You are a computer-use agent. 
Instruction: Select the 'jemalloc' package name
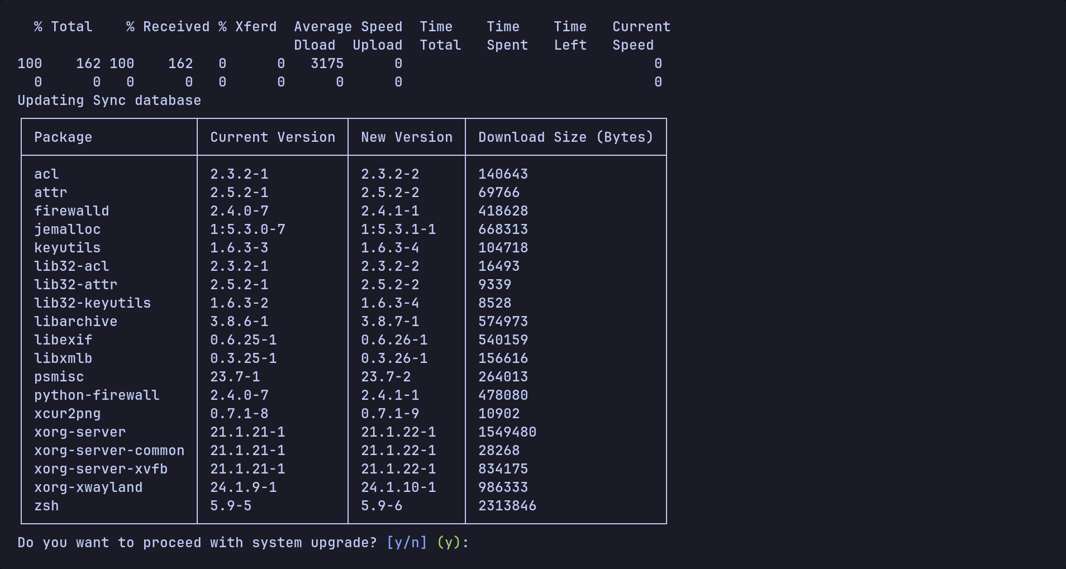68,229
